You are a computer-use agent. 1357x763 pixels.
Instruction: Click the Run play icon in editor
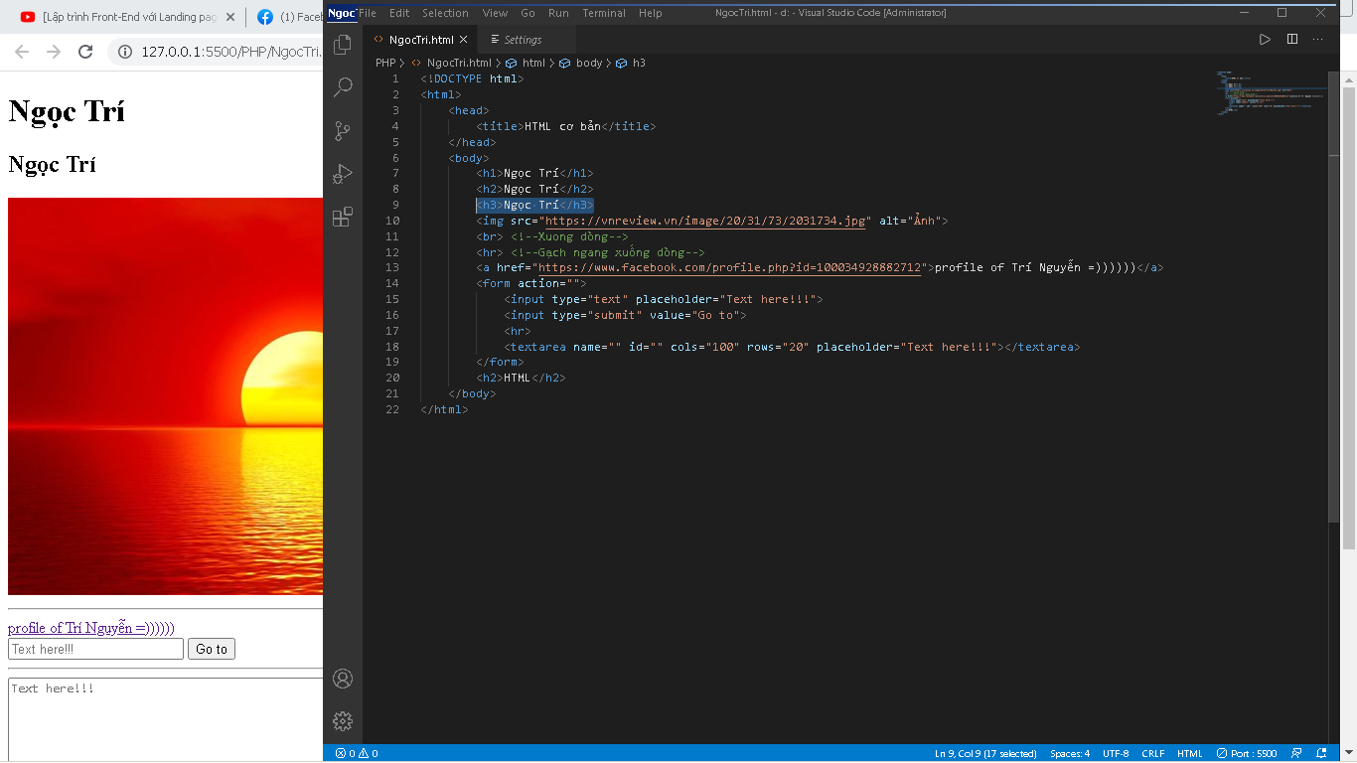click(x=1265, y=40)
